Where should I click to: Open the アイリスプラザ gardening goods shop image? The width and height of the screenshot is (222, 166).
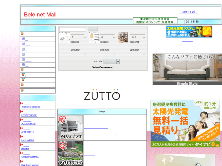(70, 154)
